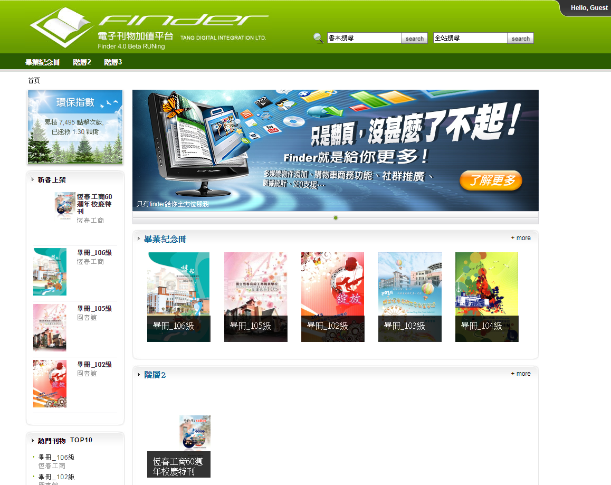Viewport: 611px width, 485px height.
Task: Click the 畢冊_105級 title in 新書上架
Action: 94,308
